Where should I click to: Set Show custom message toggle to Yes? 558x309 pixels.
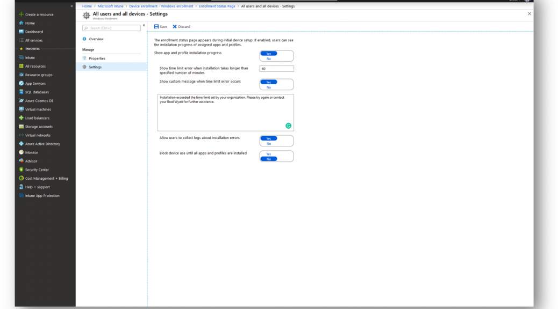(x=269, y=82)
